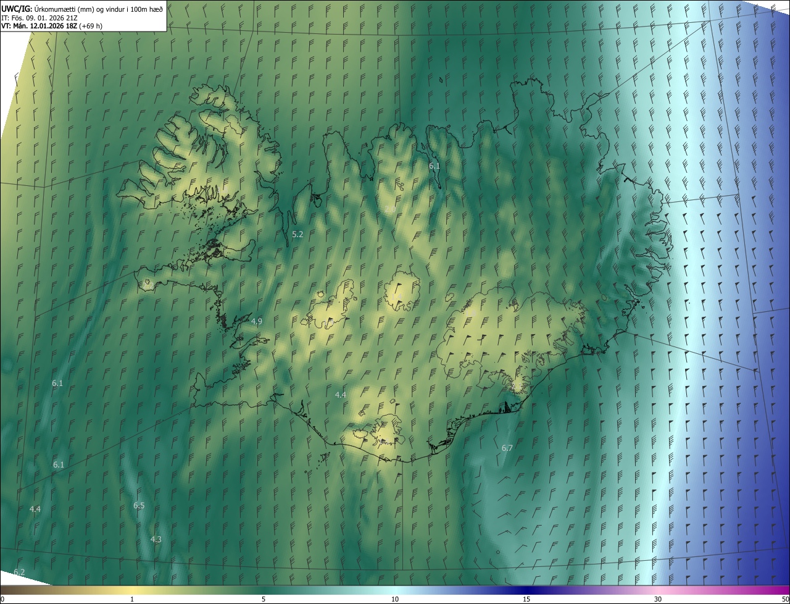Click the 6.7 value label off the south coast
Screen dimensions: 790x604
pos(507,448)
